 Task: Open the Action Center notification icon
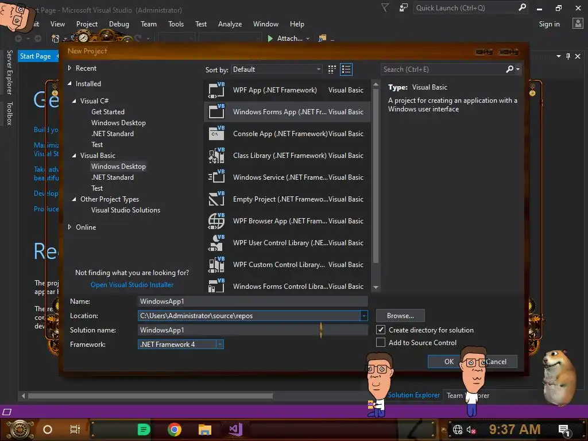pyautogui.click(x=564, y=430)
